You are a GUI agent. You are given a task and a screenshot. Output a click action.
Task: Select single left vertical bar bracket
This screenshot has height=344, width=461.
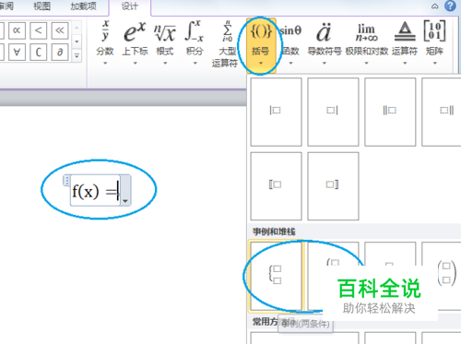[276, 112]
